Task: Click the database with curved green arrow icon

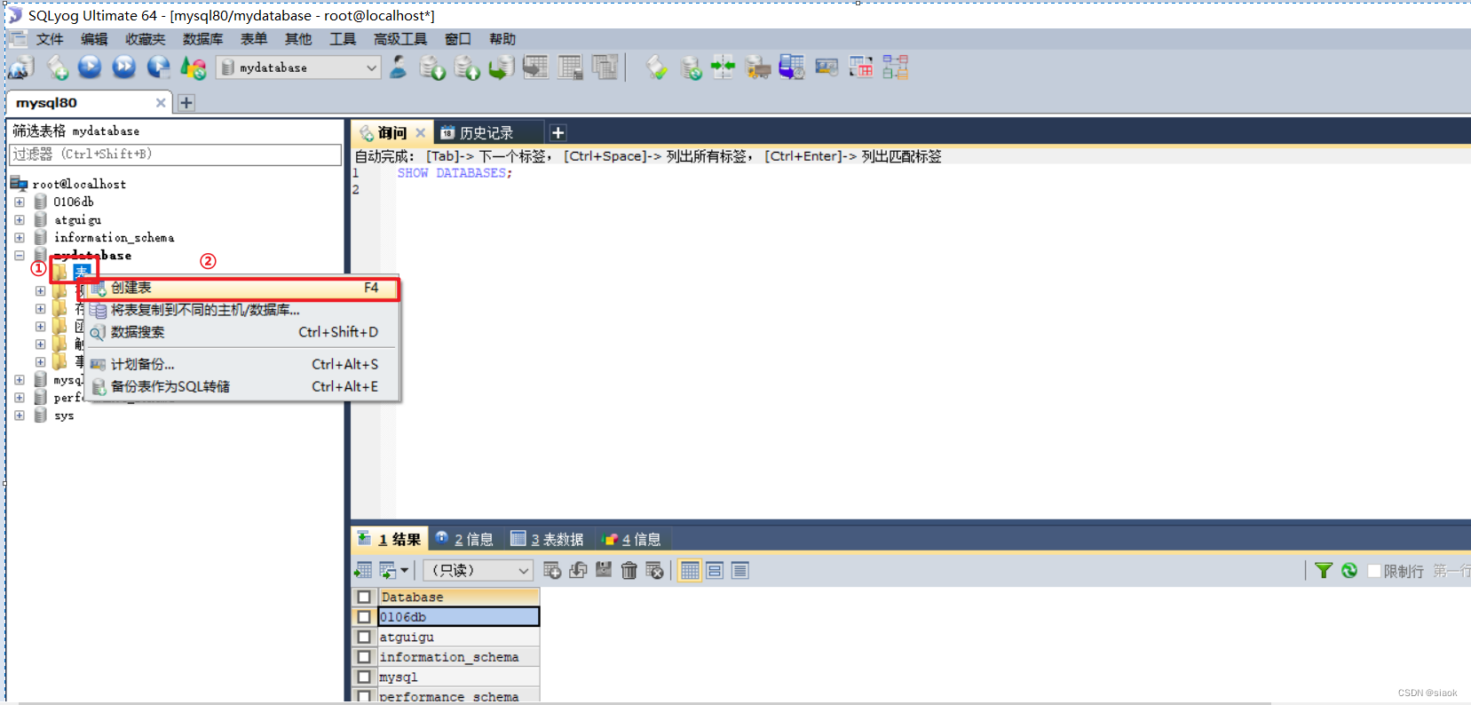Action: (502, 67)
